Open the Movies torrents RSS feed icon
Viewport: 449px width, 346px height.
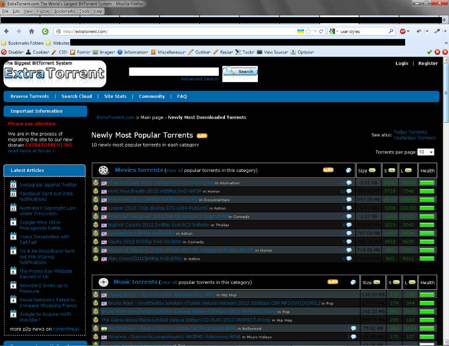click(x=328, y=170)
